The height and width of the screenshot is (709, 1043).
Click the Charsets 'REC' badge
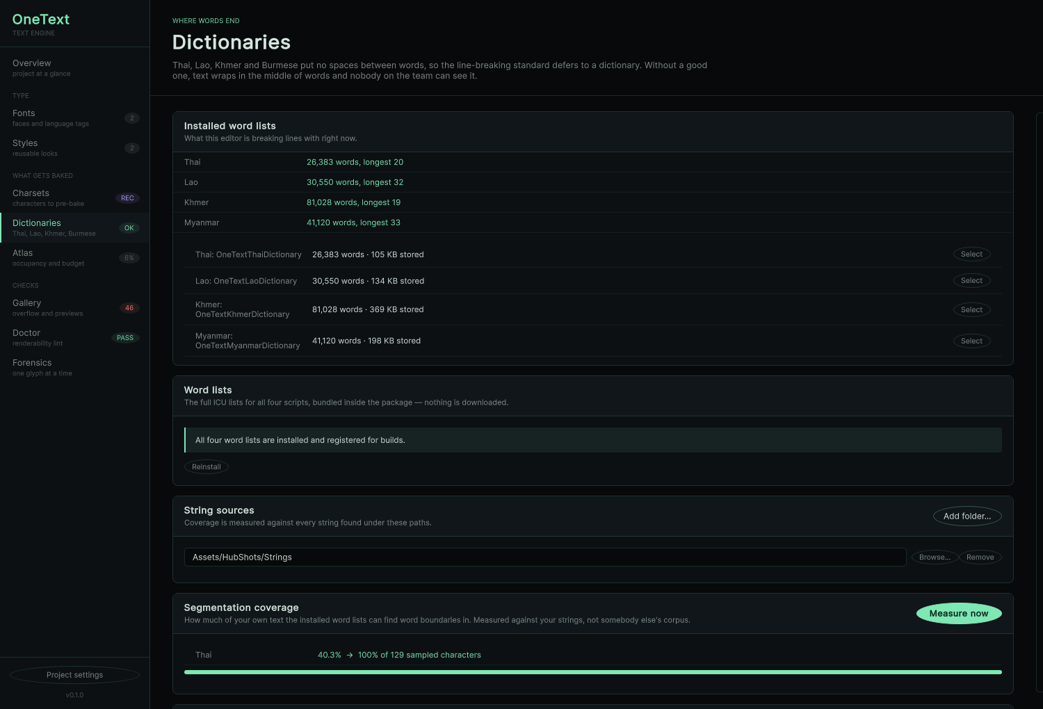pyautogui.click(x=127, y=198)
